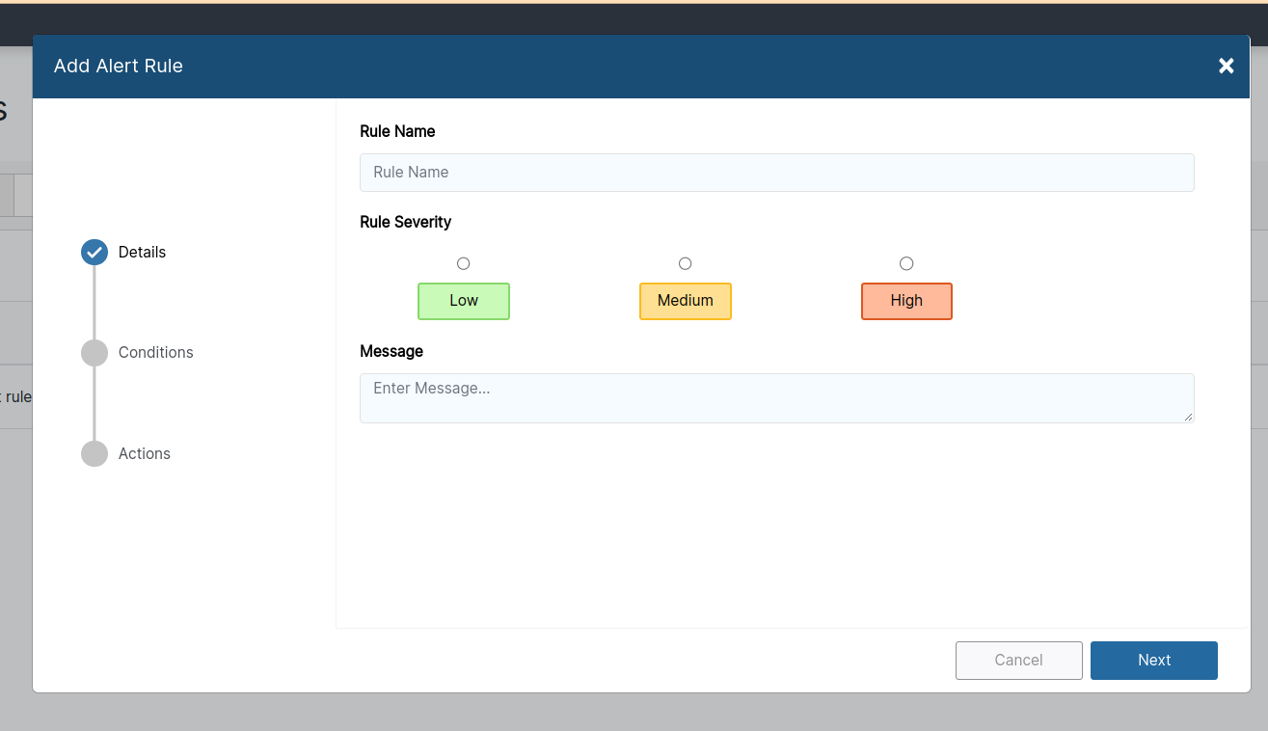Click the Conditions step circle indicator
The width and height of the screenshot is (1268, 731).
[x=94, y=353]
